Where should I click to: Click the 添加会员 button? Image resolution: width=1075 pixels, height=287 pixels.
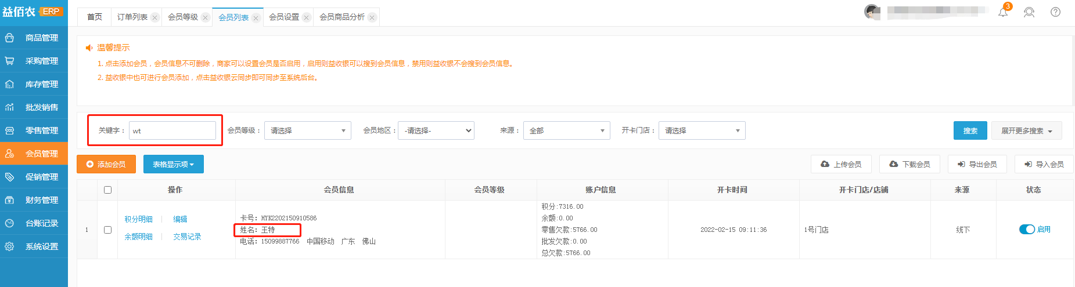pos(106,164)
